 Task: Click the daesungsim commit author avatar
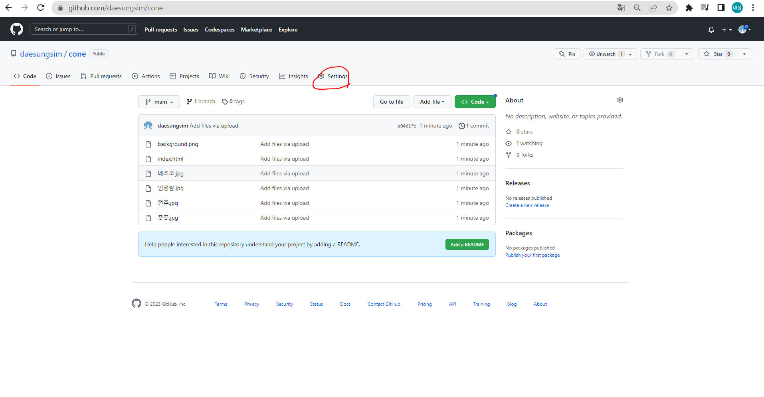(148, 126)
